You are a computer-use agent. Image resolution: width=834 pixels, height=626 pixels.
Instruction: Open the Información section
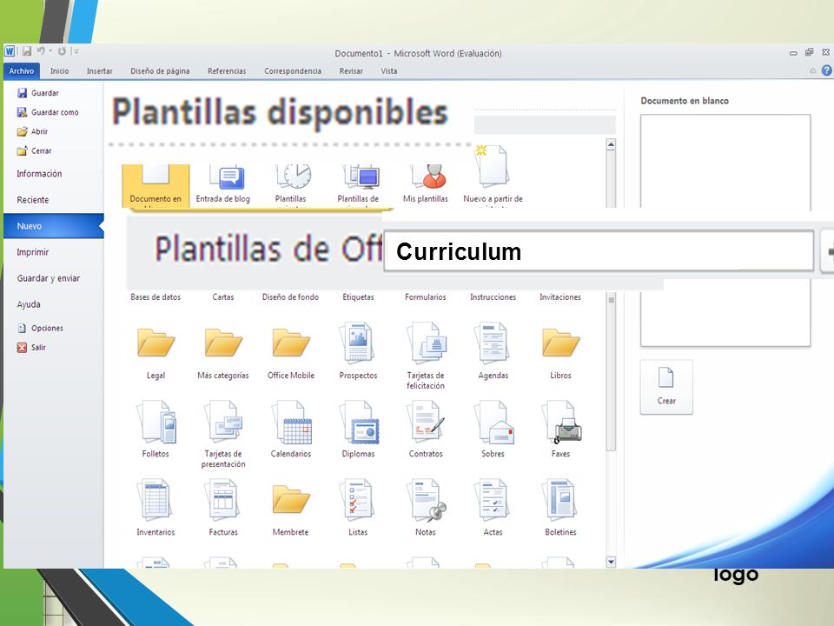[39, 174]
